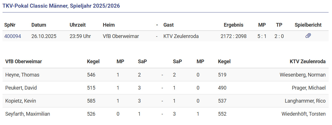Select opponent Wiedenhöft, Torsten

(303, 114)
